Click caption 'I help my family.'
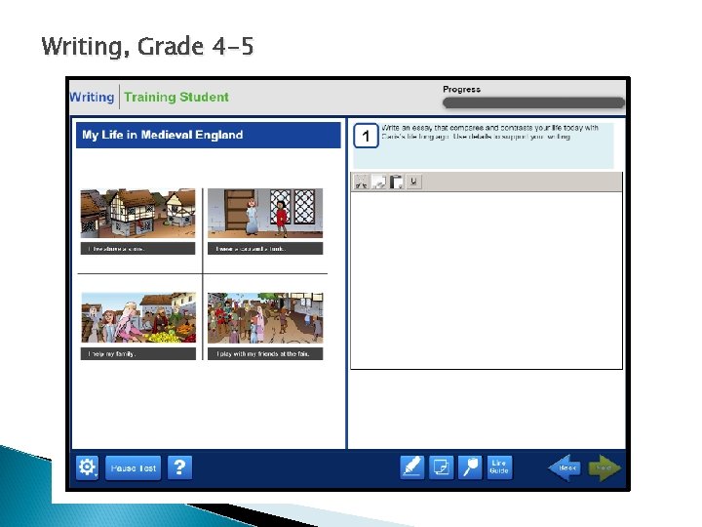Viewport: 702px width, 527px height. [138, 353]
